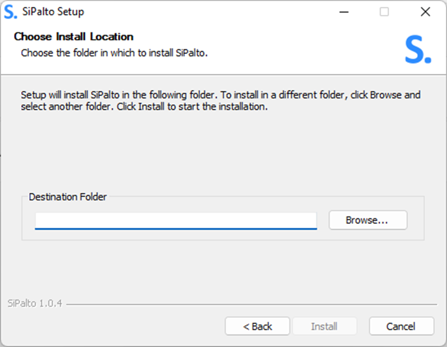Open the Browse... folder picker

click(368, 220)
